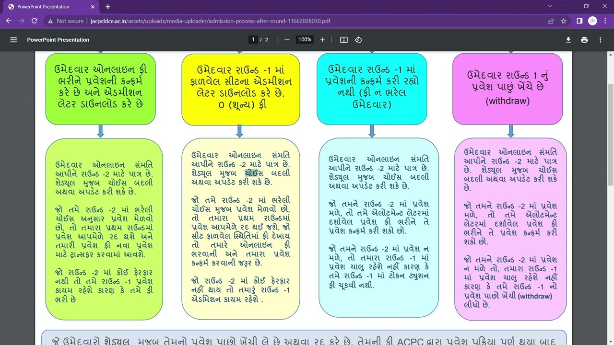Go forward in browser history
Image resolution: width=614 pixels, height=345 pixels.
22,21
